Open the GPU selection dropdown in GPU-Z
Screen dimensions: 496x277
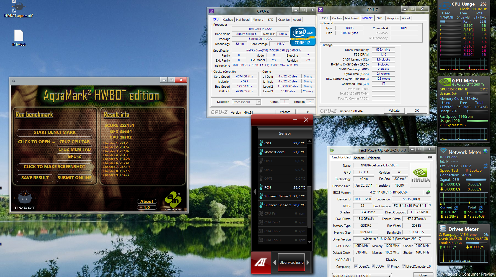(x=362, y=275)
